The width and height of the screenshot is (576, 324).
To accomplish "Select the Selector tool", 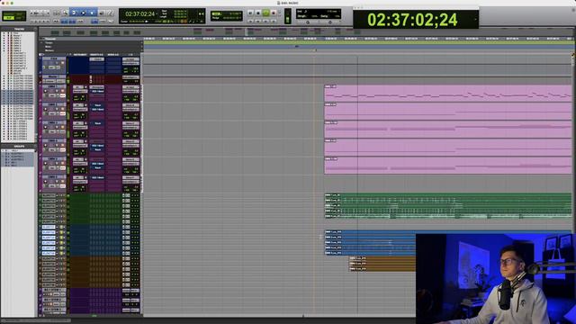I will coord(83,13).
